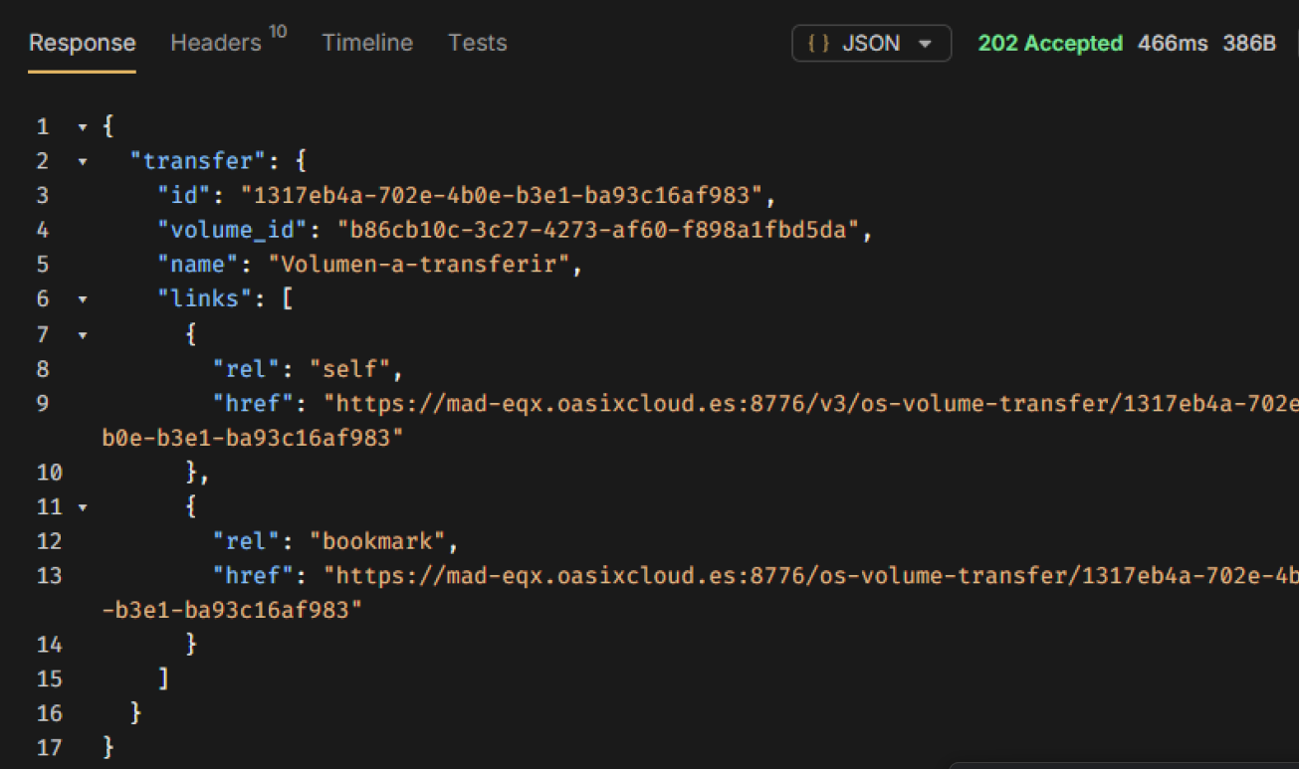Click the 202 Accepted status label
Viewport: 1299px width, 769px height.
1049,43
